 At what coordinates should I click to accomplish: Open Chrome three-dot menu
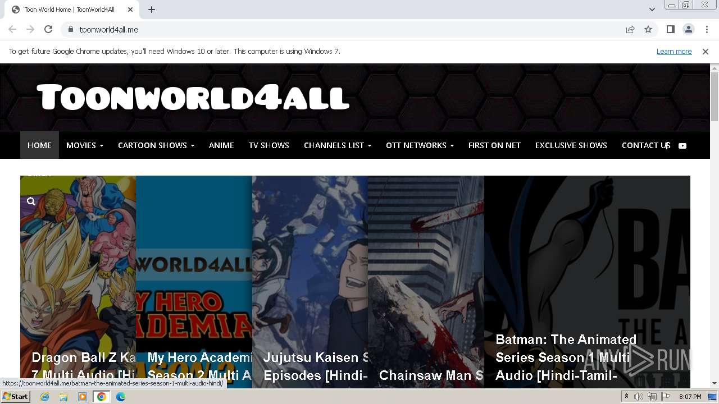pos(707,29)
